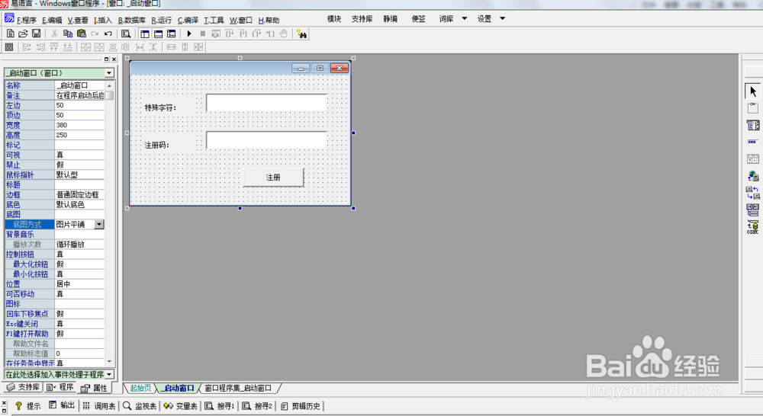The image size is (763, 416).
Task: Click the 注册 button on the form
Action: coord(273,178)
